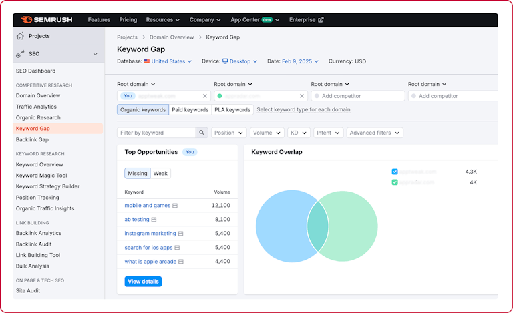The image size is (513, 313).
Task: Open the Date Feb 9, 2025 dropdown
Action: click(x=300, y=61)
